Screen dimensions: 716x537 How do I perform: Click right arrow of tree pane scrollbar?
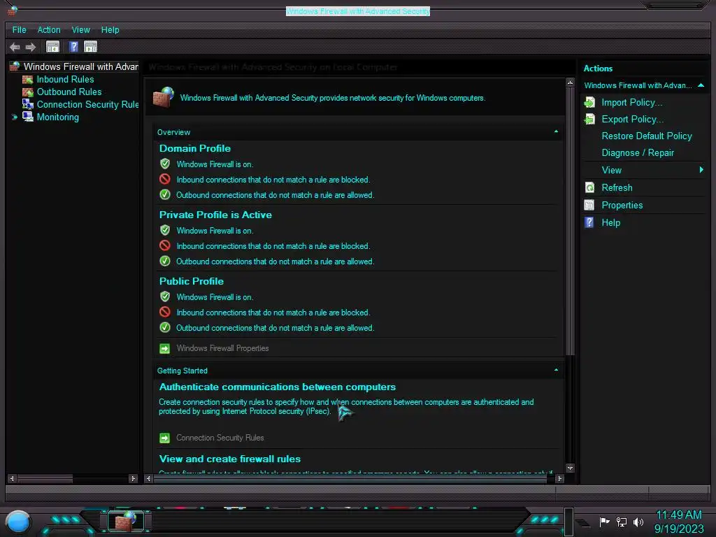(x=133, y=478)
